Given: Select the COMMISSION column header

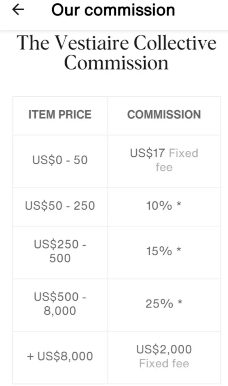Looking at the screenshot, I should click(x=164, y=115).
